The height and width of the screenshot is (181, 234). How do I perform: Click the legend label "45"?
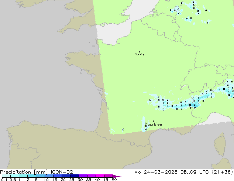106,180
